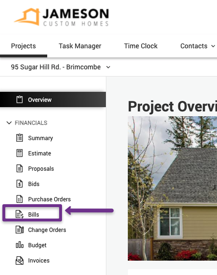217x275 pixels.
Task: Click the Estimate calculator icon
Action: tap(20, 153)
